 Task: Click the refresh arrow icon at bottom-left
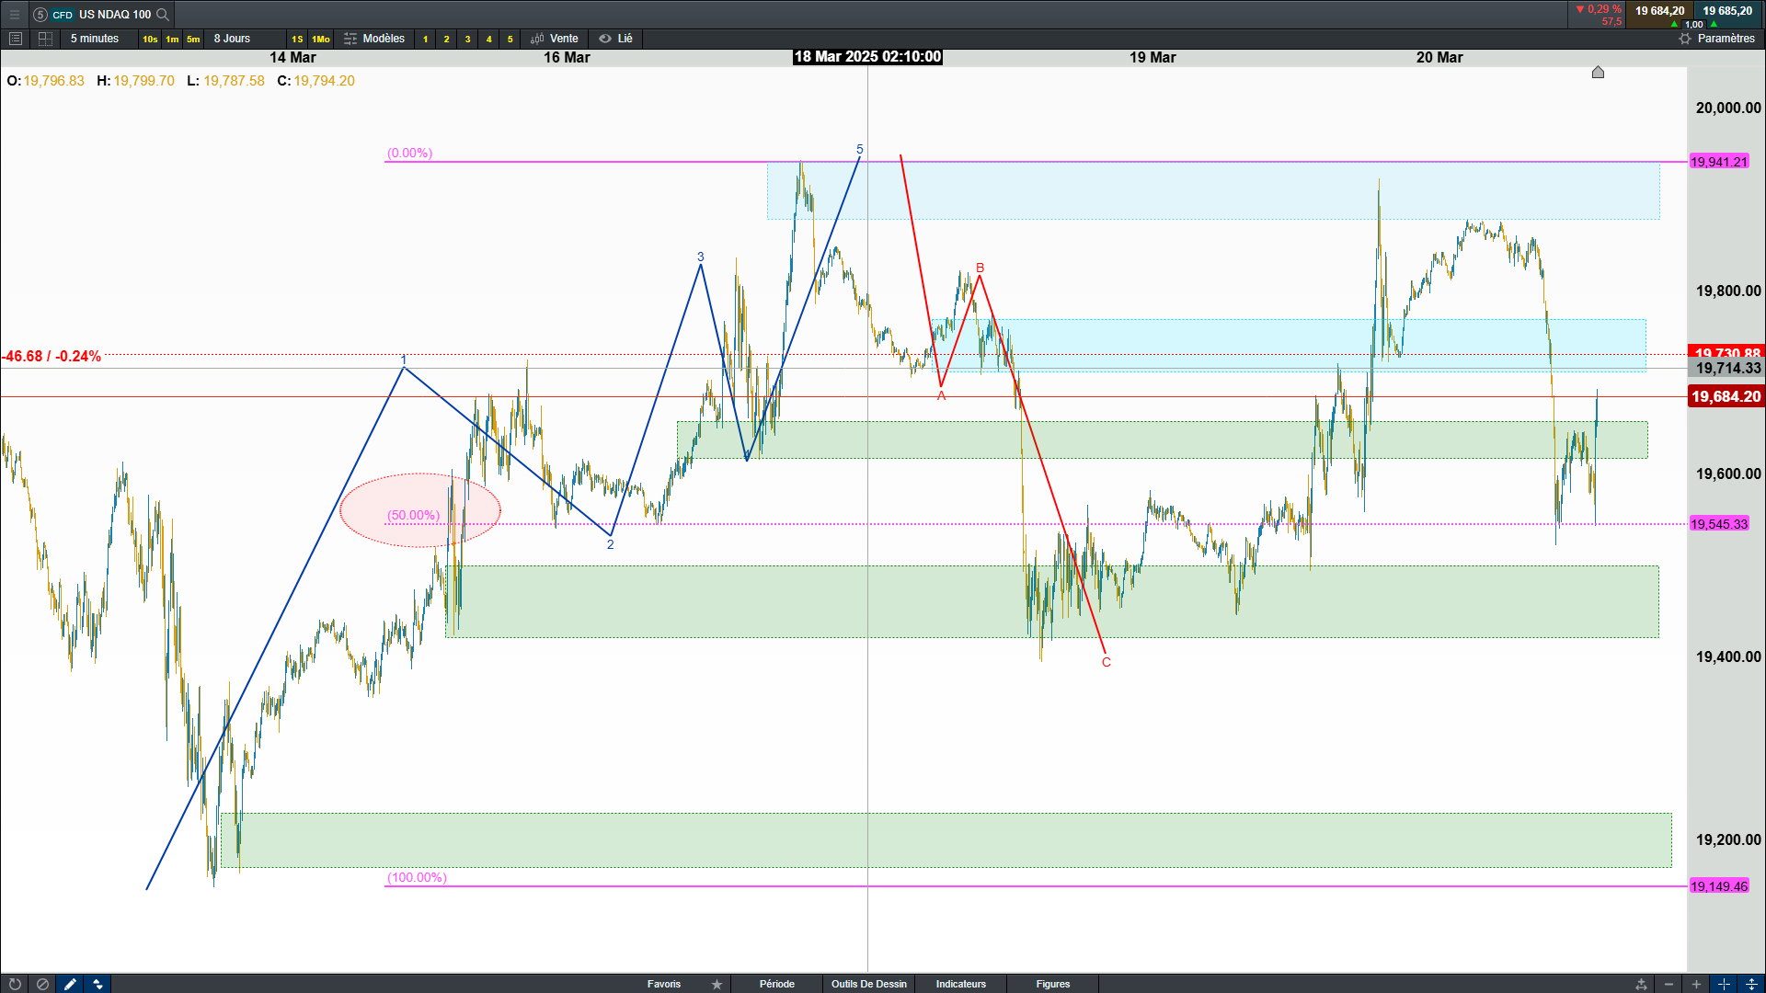point(15,984)
